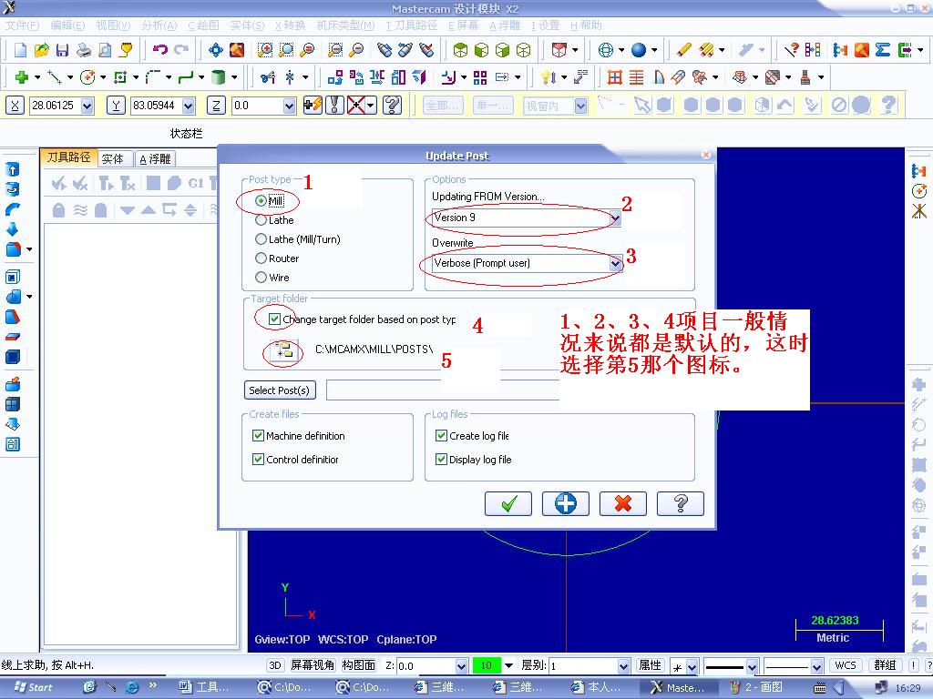The width and height of the screenshot is (933, 699).
Task: Click the Select Post(s) text field
Action: coord(443,390)
